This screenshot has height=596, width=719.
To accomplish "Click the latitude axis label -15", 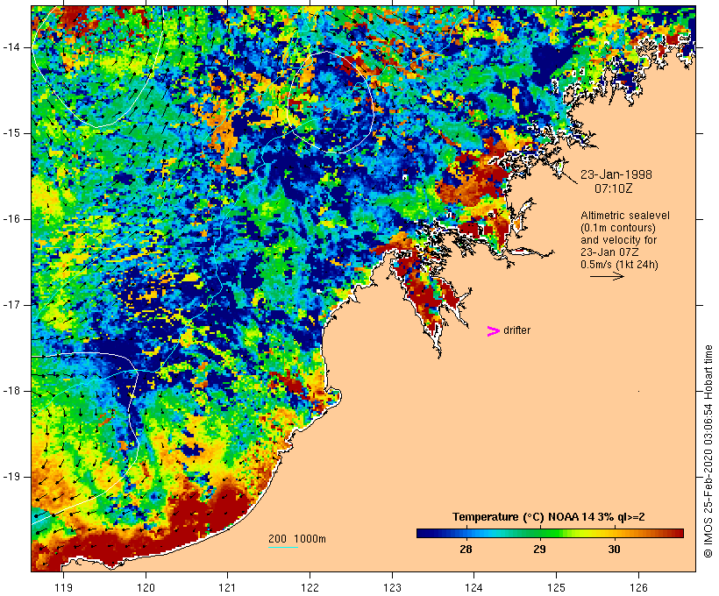I will [x=11, y=133].
